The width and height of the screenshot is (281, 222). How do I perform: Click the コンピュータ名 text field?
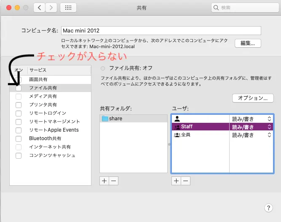pos(161,30)
